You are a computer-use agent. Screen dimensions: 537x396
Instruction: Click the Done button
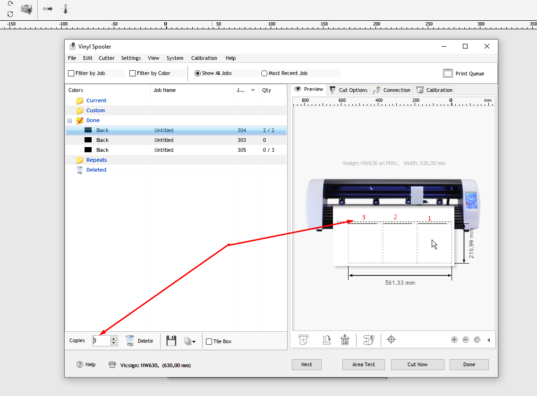click(469, 364)
